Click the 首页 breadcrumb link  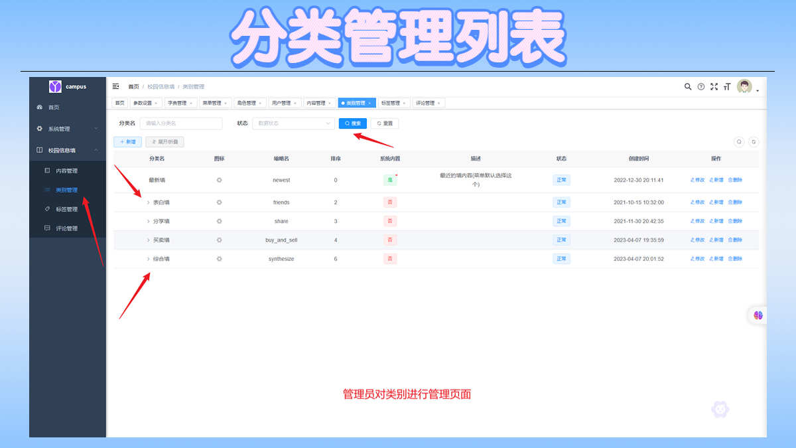[x=134, y=87]
